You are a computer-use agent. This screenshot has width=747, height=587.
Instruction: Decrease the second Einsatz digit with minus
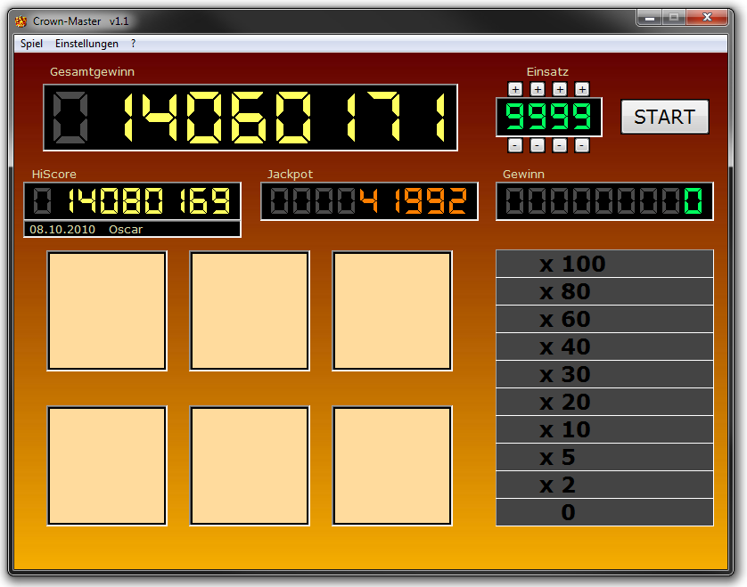538,145
